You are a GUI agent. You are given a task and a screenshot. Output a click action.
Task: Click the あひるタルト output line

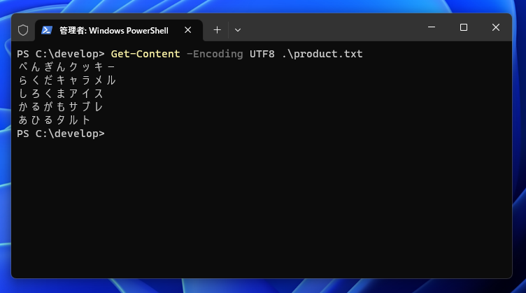click(x=55, y=120)
